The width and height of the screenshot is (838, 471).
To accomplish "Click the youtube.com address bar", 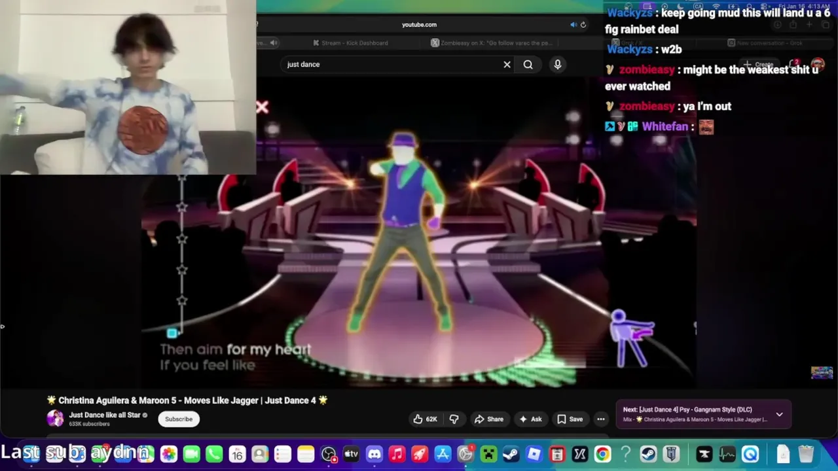I will 419,25.
